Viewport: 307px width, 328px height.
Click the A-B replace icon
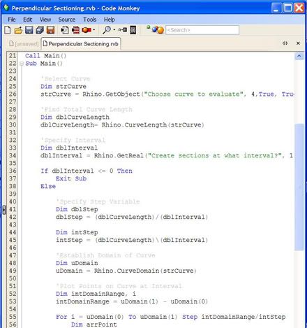pyautogui.click(x=123, y=30)
